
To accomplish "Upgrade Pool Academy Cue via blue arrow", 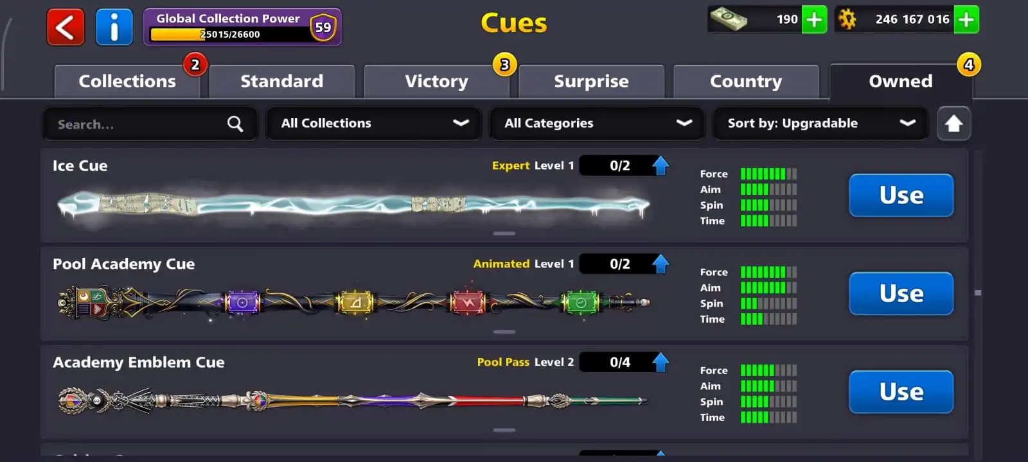I will [660, 264].
